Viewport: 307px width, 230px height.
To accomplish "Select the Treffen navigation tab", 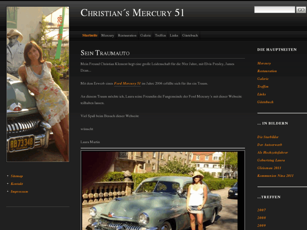I will click(160, 35).
